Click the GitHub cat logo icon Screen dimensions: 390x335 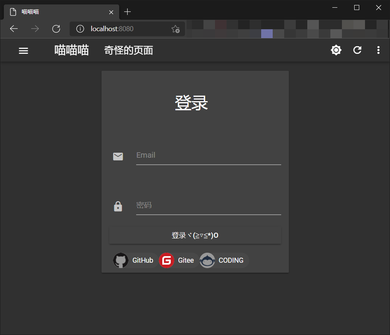(120, 260)
